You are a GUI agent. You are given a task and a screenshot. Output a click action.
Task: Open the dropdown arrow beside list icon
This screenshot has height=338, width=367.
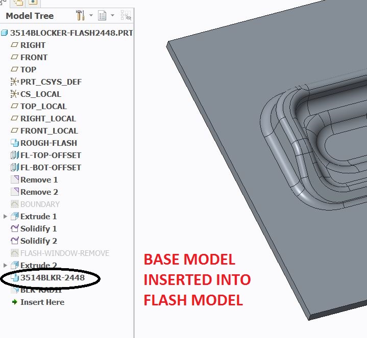(112, 15)
